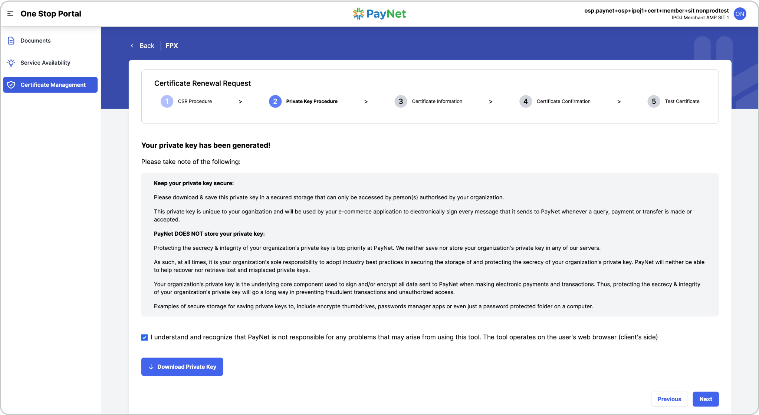
Task: Click the PayNet logo
Action: [x=379, y=14]
